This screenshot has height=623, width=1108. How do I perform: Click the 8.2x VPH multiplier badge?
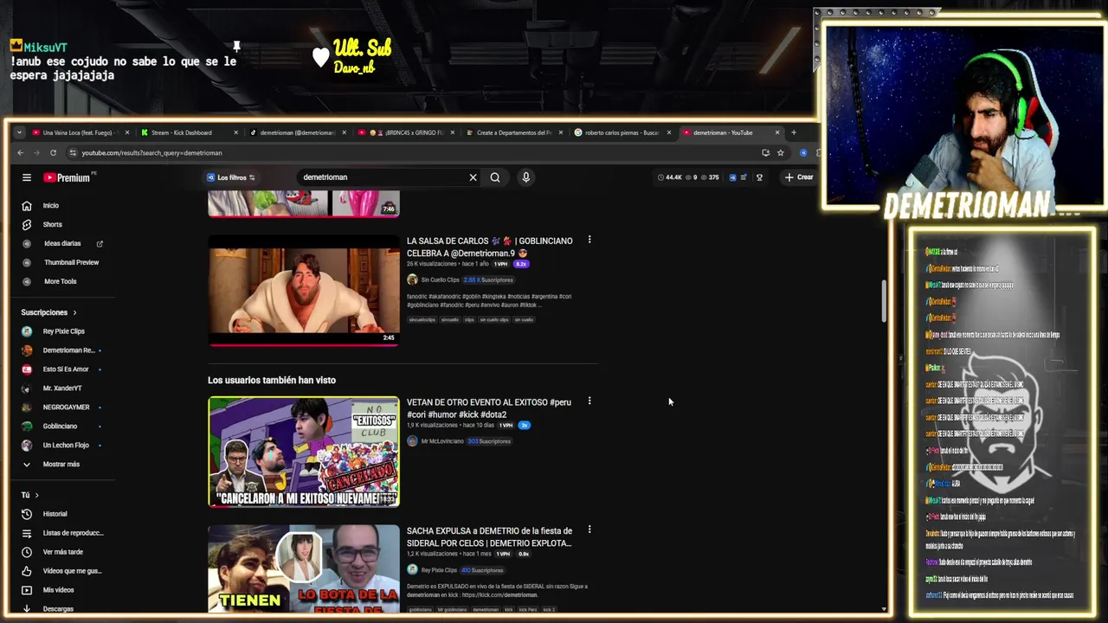tap(521, 264)
